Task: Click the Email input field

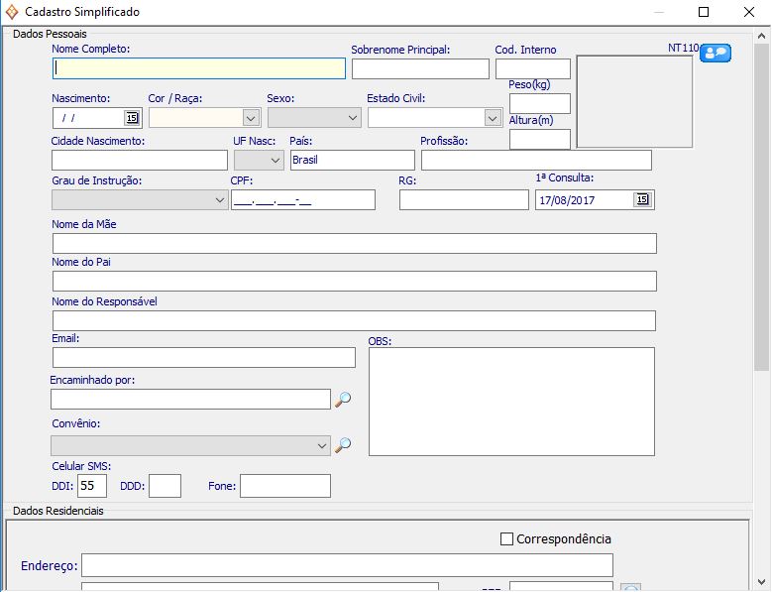Action: click(203, 358)
